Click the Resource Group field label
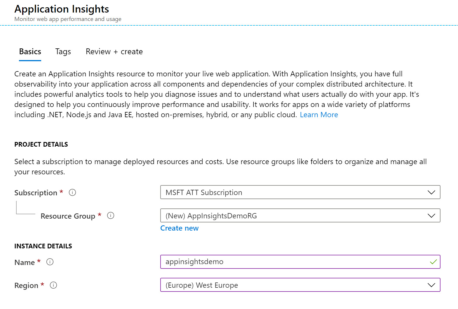Screen dimensions: 458x309 (x=68, y=216)
